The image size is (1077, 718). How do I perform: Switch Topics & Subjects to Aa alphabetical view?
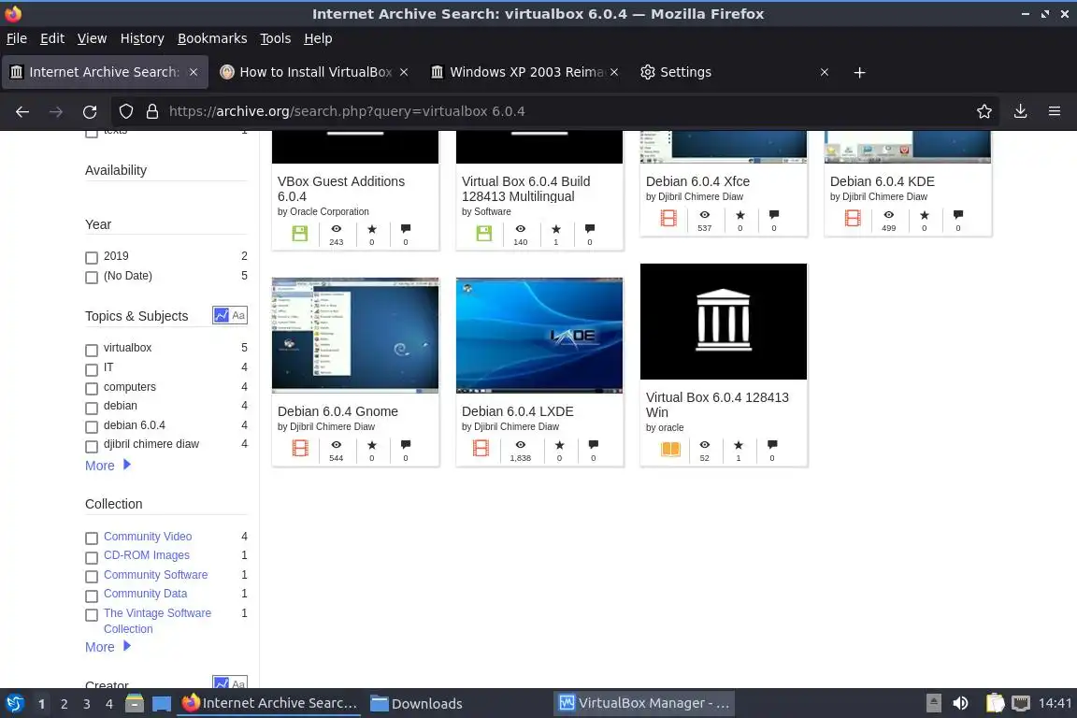(x=238, y=315)
